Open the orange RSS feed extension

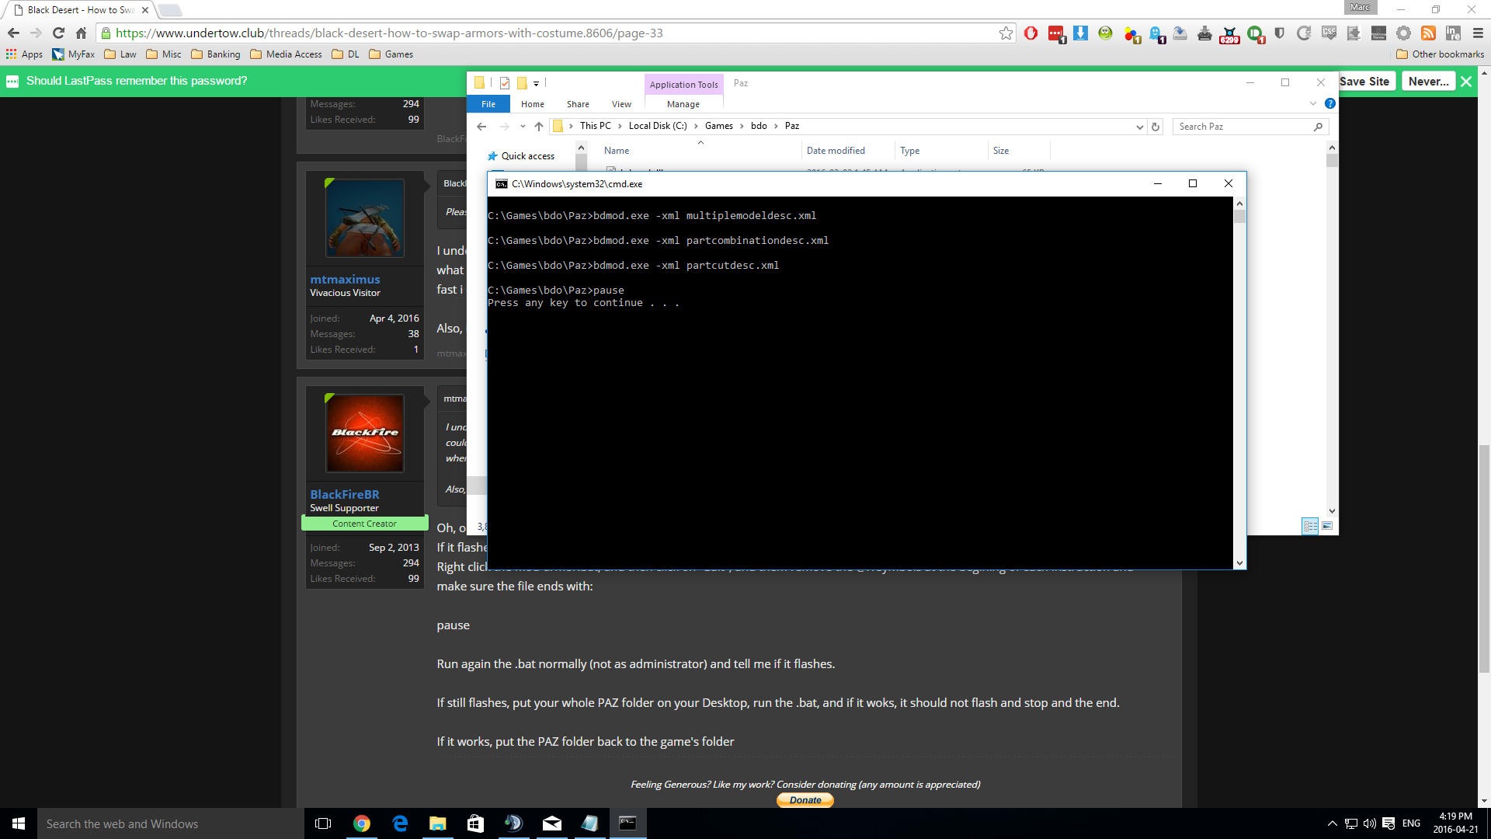coord(1428,33)
